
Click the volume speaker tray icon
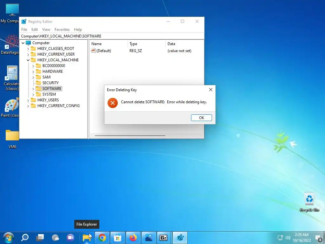288,238
